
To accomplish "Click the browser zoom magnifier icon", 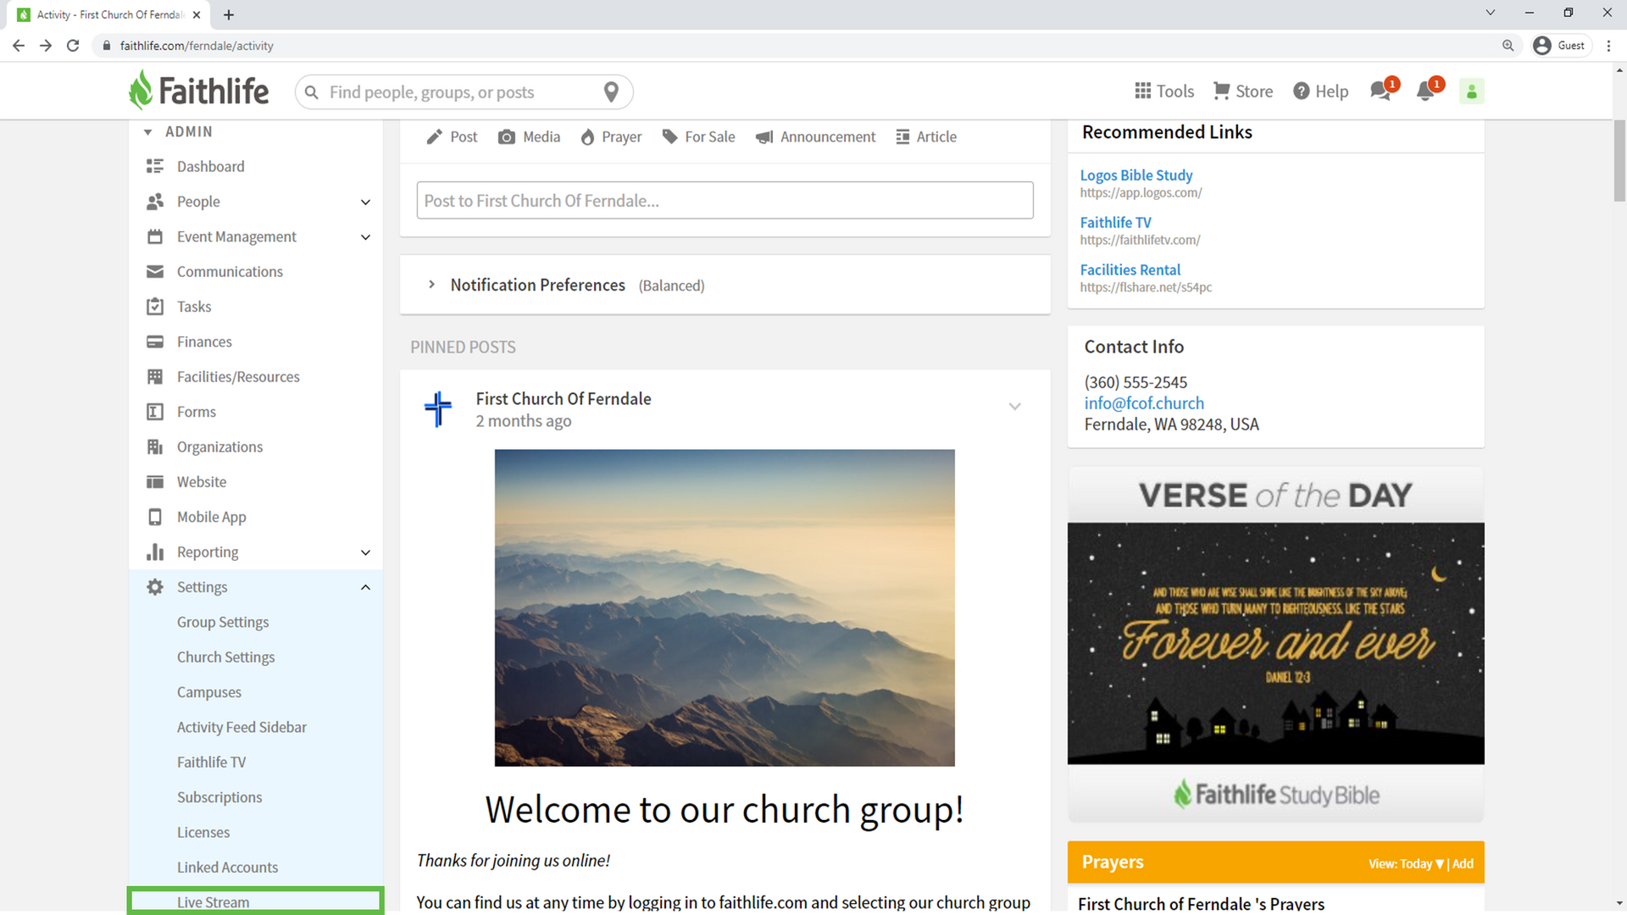I will 1508,46.
